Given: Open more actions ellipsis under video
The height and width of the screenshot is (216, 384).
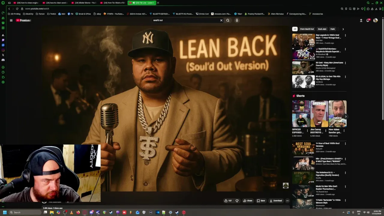Looking at the screenshot, I should 287,201.
